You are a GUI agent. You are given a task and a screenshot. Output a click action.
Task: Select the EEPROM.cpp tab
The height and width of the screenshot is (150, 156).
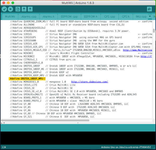69,17
